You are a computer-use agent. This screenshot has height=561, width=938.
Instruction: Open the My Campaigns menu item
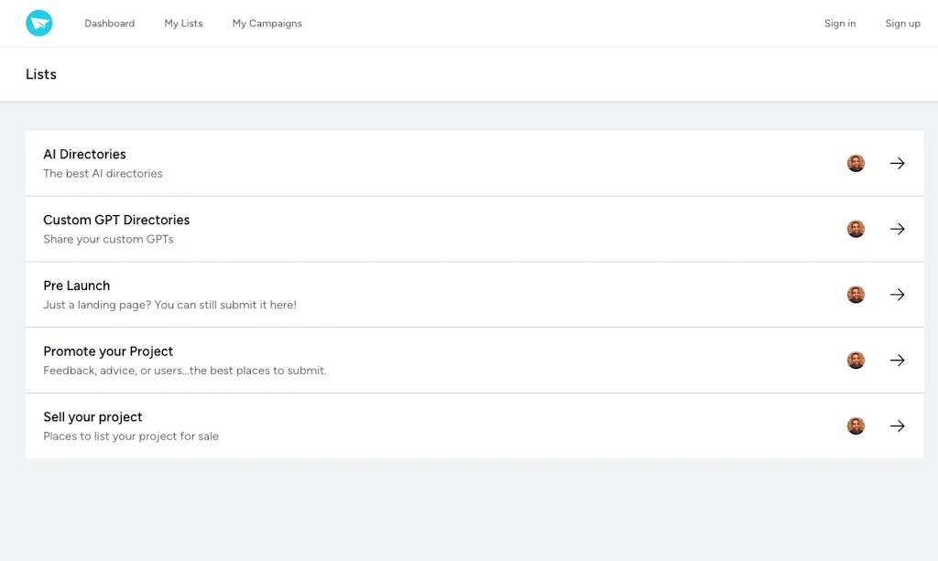click(267, 23)
